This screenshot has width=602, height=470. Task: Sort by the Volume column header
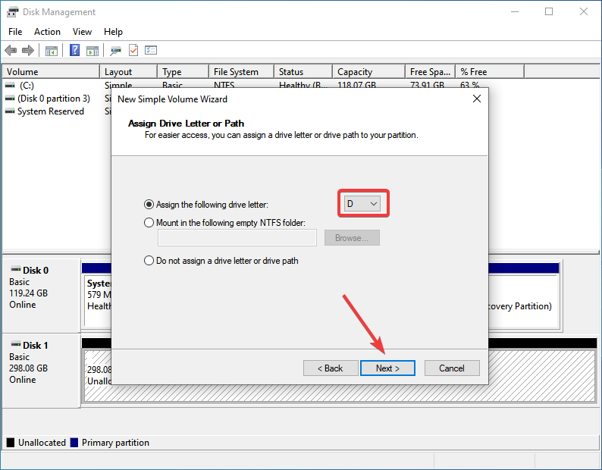point(51,72)
